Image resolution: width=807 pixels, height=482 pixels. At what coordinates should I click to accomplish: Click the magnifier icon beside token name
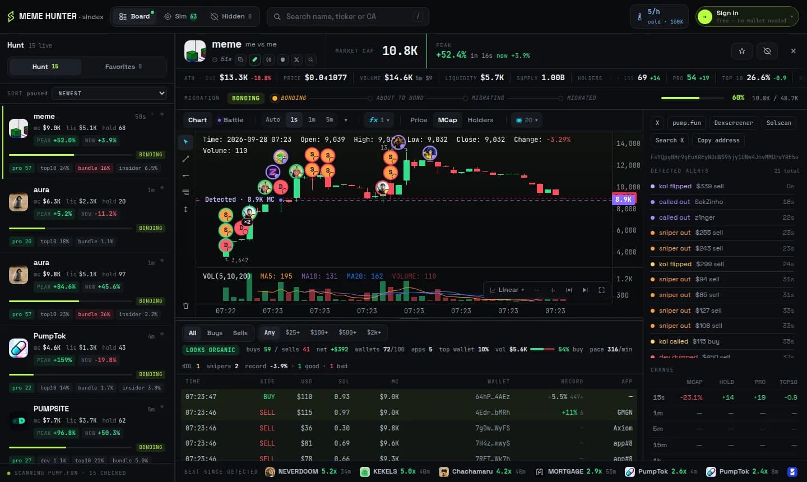[310, 59]
